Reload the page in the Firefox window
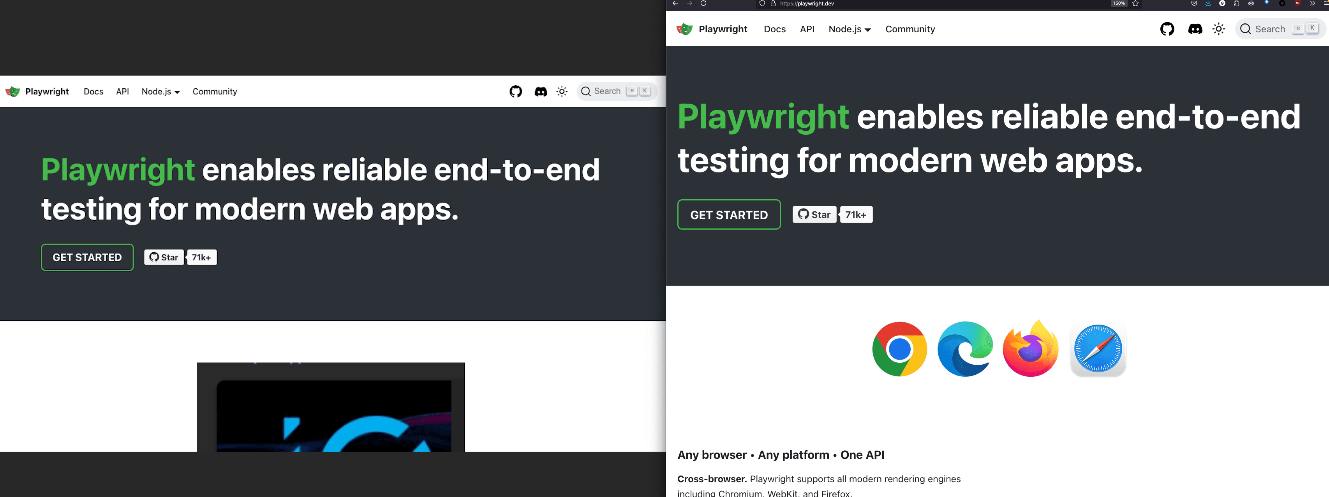Screen dimensions: 1329x497 tap(703, 3)
